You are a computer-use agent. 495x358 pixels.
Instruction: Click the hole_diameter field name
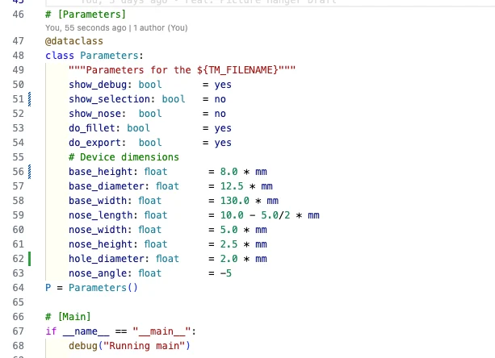pyautogui.click(x=107, y=259)
